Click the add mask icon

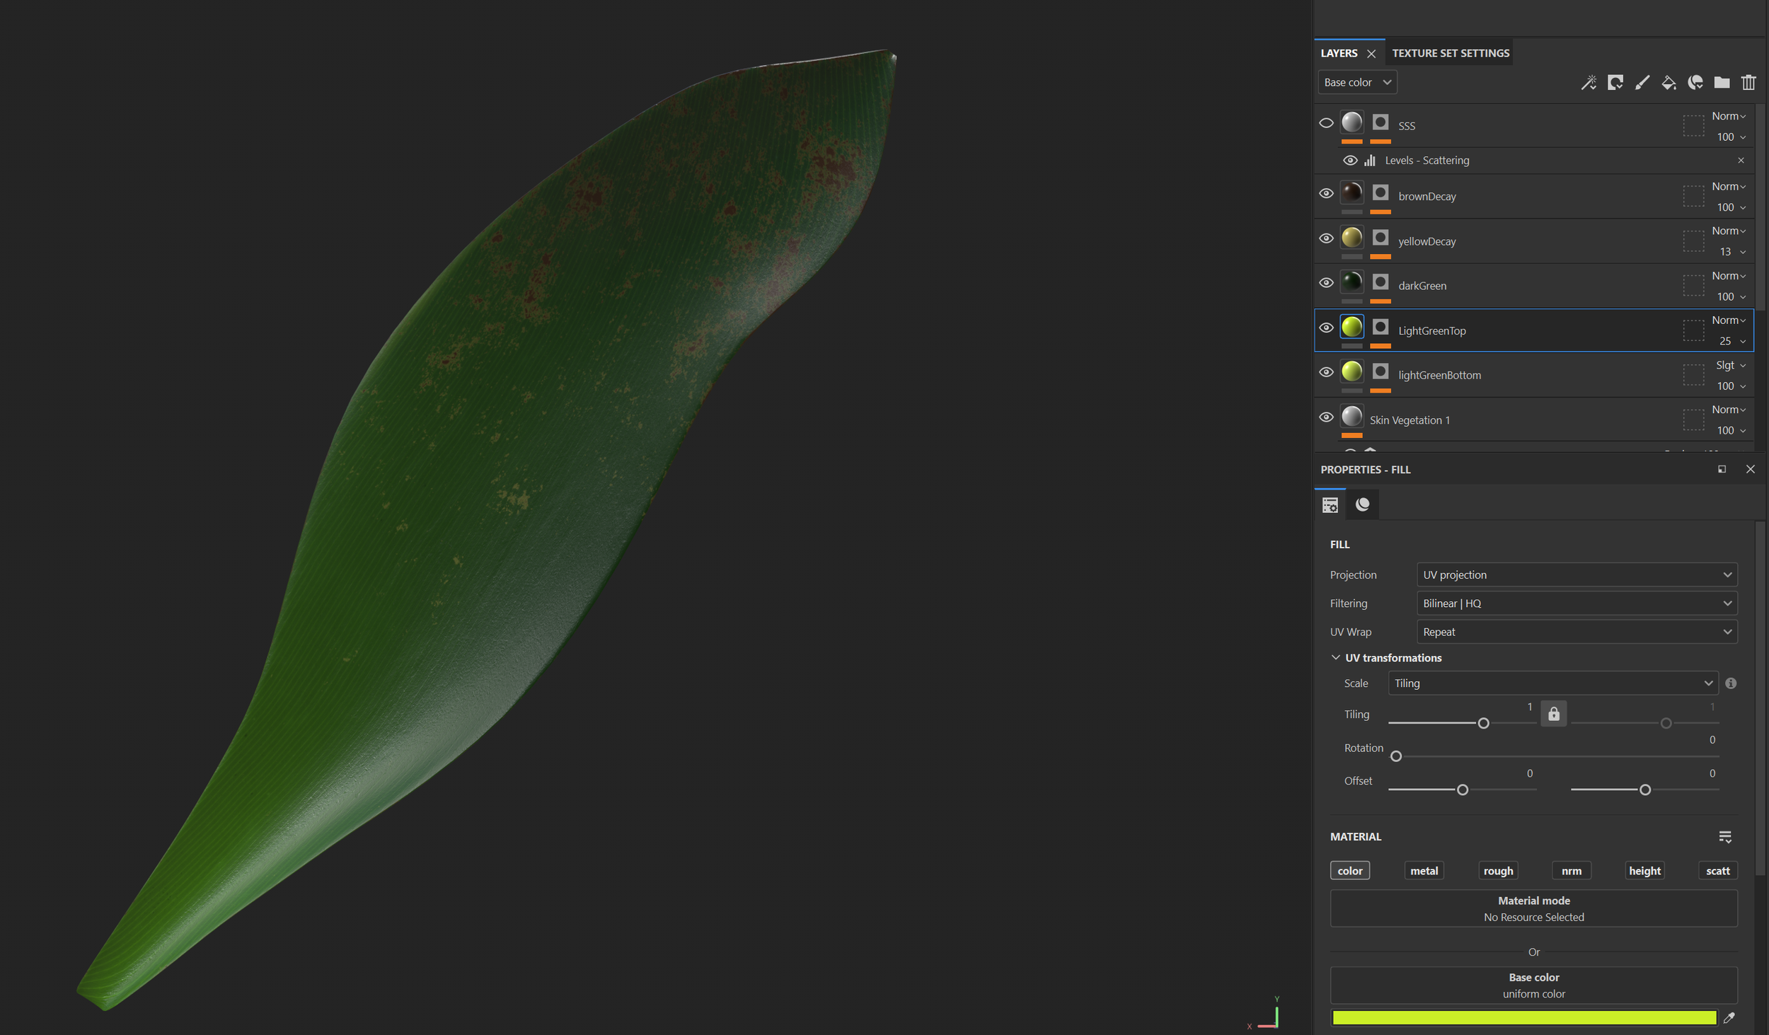(x=1615, y=83)
